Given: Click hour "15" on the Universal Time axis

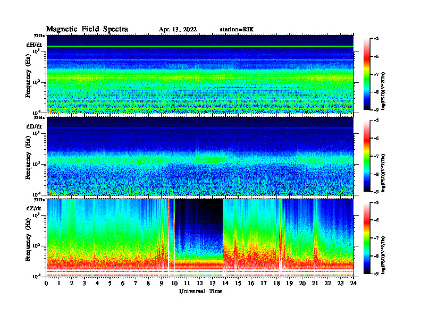Looking at the screenshot, I should [x=238, y=284].
